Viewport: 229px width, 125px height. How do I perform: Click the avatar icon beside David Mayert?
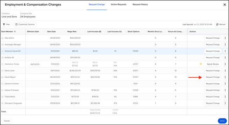[2, 77]
